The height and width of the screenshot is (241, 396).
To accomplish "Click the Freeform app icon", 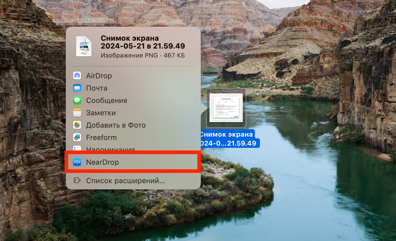I will pos(77,137).
